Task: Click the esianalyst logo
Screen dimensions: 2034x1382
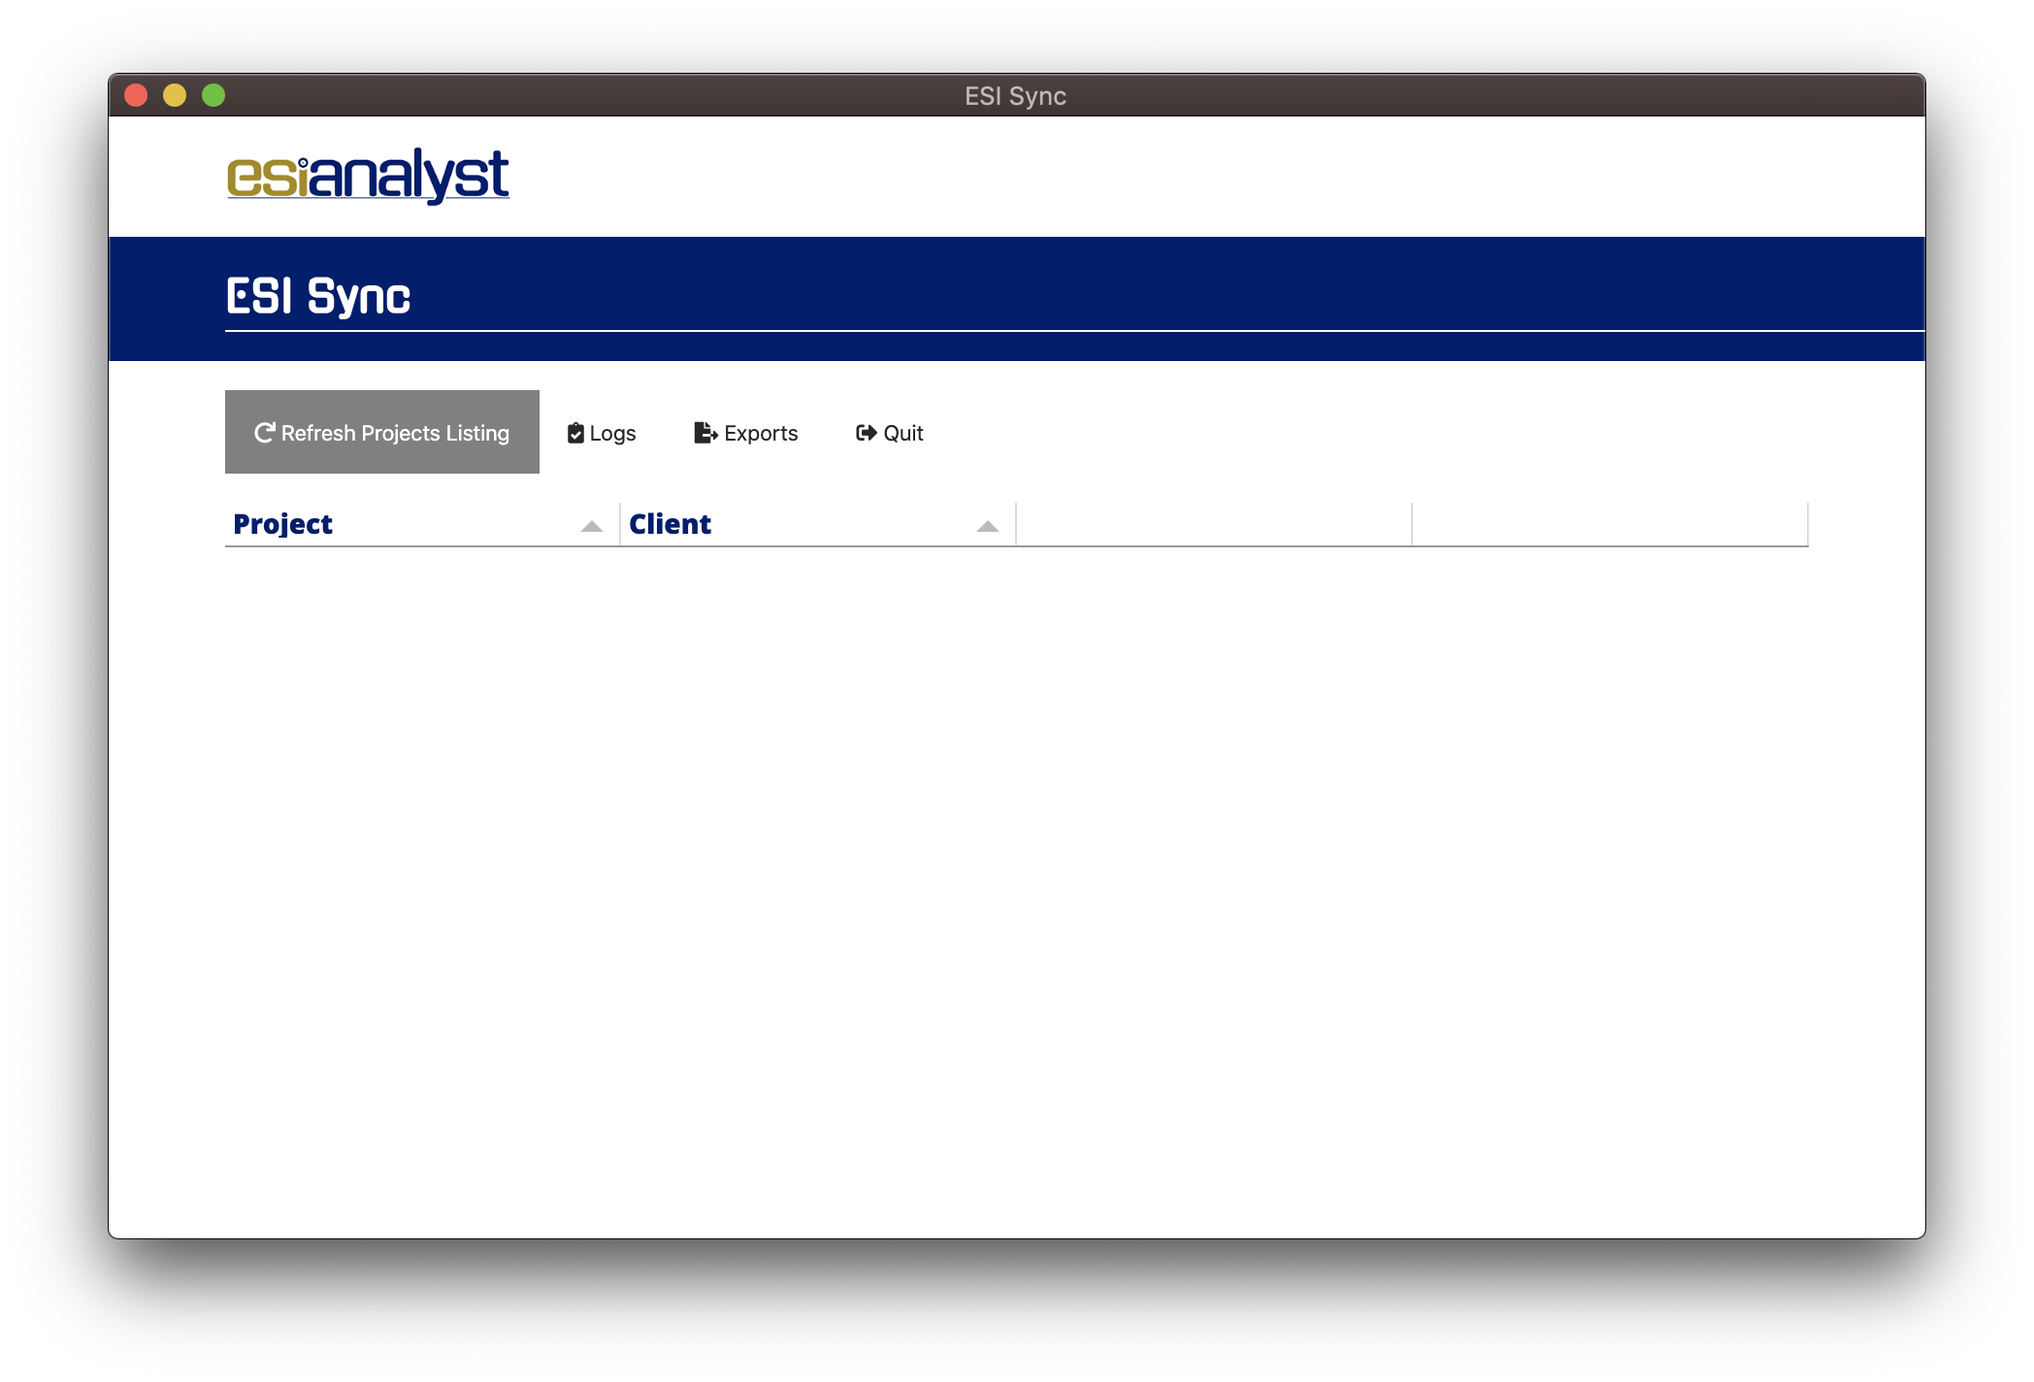Action: tap(368, 176)
